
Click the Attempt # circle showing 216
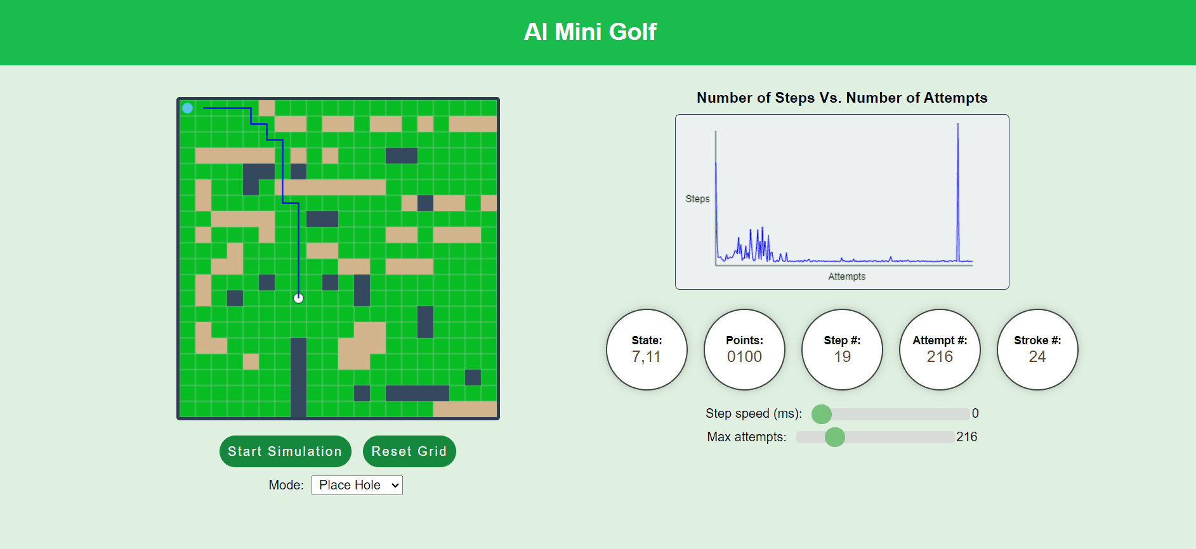[x=940, y=349]
